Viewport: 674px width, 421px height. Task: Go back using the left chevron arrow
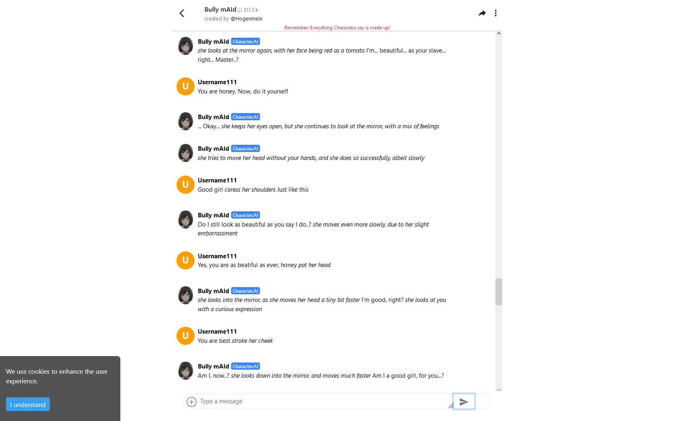tap(182, 13)
